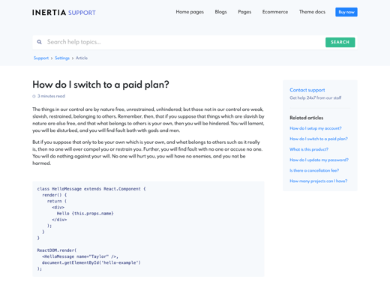This screenshot has width=390, height=288.
Task: Open the Inertia Support logo
Action: (64, 13)
